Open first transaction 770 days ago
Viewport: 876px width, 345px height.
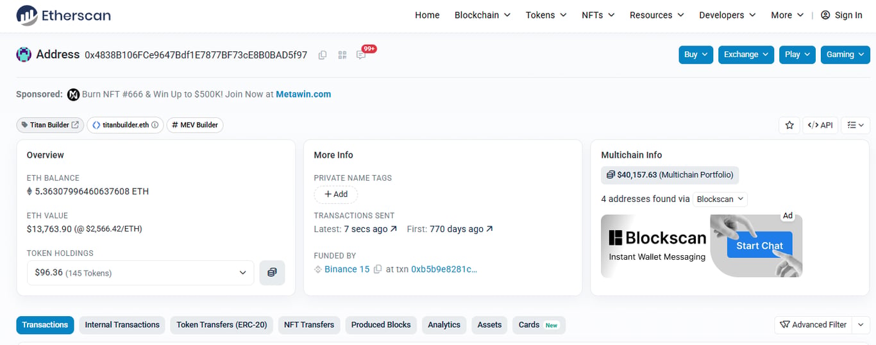(462, 229)
